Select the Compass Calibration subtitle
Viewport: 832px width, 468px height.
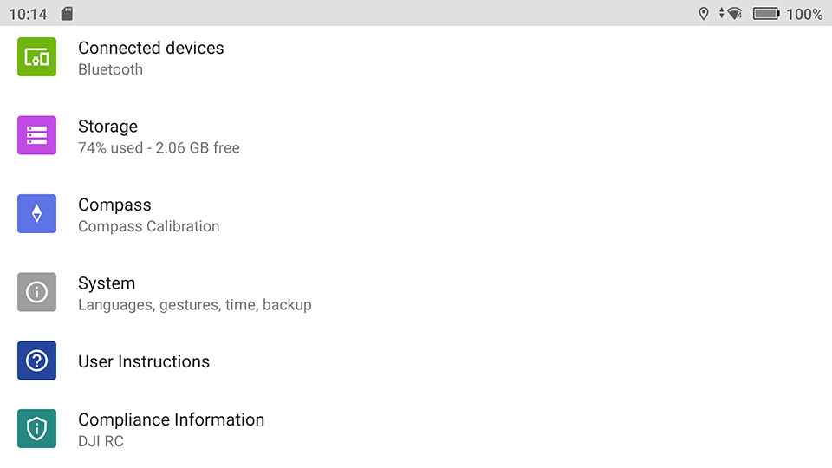(x=148, y=226)
